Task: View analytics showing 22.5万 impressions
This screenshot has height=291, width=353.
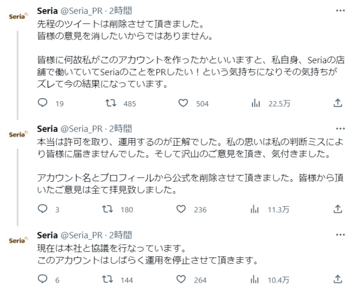Action: pos(255,103)
